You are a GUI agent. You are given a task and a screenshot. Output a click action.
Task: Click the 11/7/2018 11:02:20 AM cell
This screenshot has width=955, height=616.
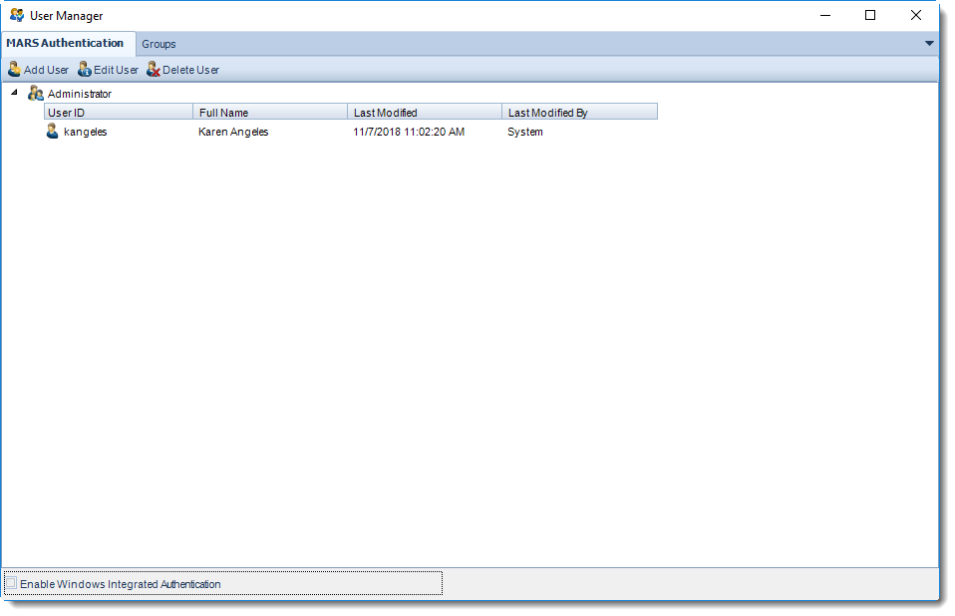point(409,132)
